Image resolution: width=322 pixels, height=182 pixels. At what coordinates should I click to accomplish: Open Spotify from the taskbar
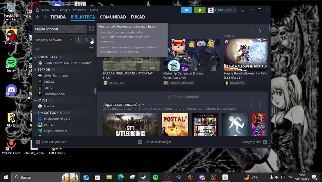[x=155, y=177]
